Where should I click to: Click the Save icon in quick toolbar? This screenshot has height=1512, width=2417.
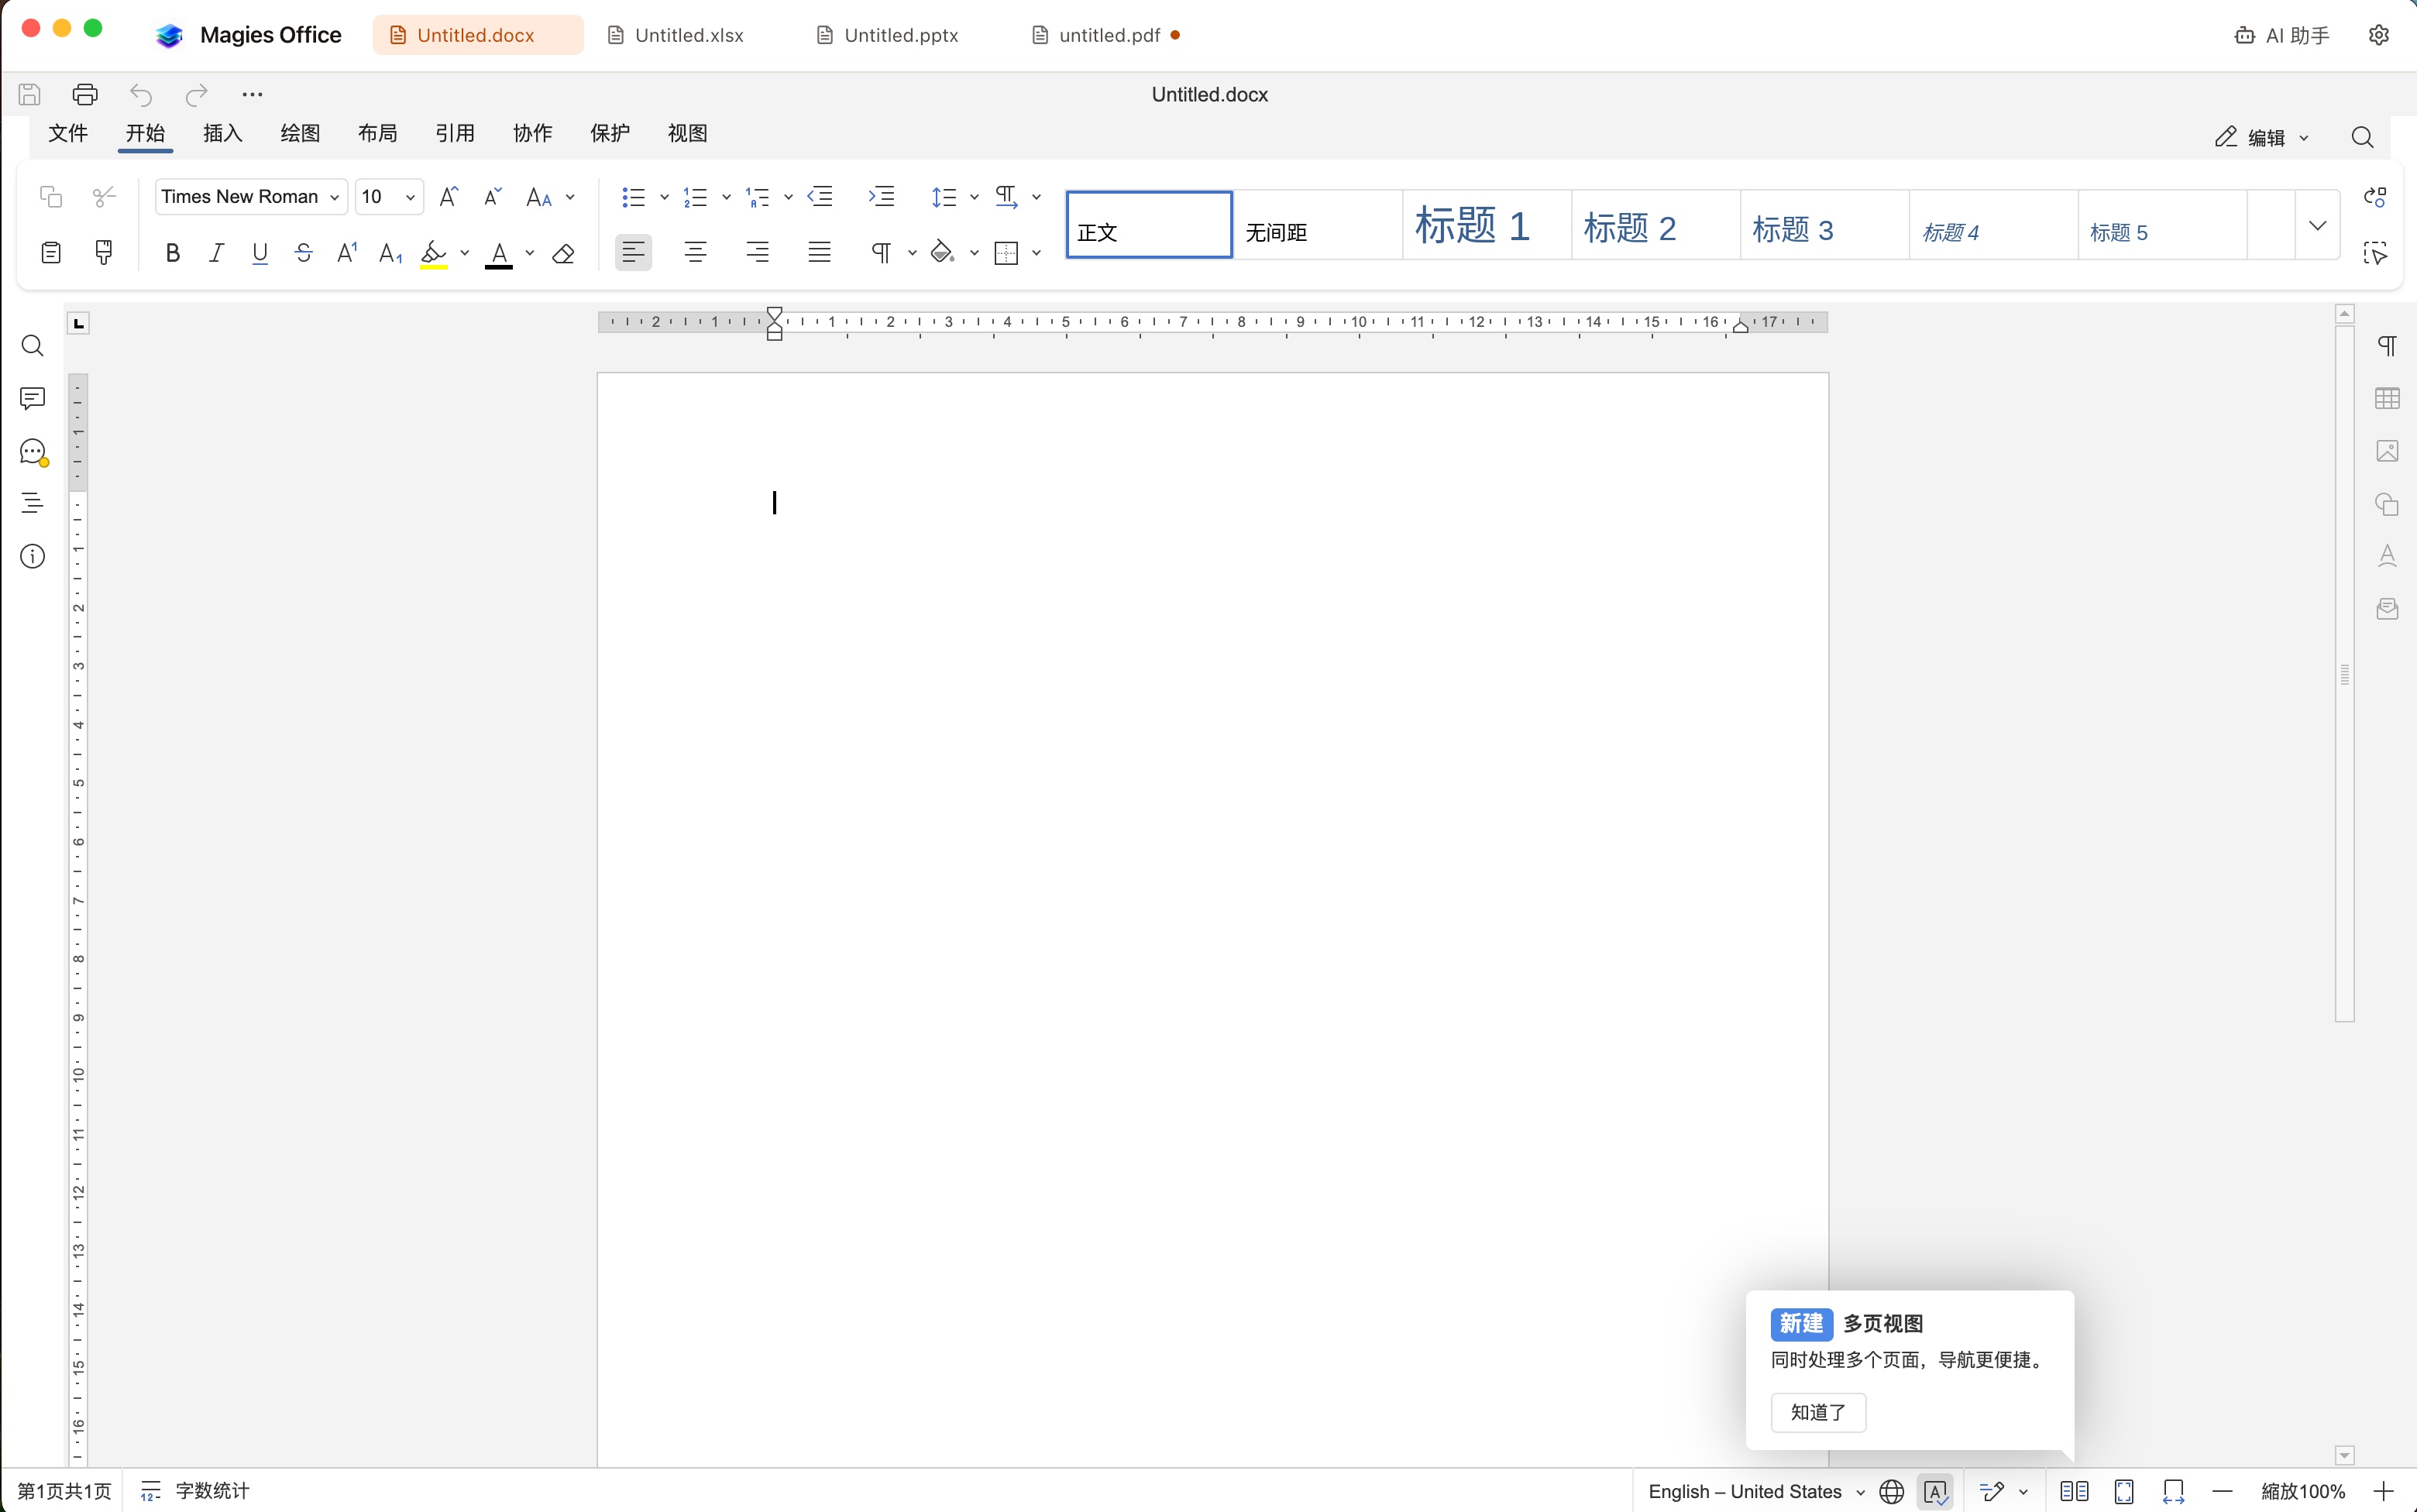tap(29, 94)
